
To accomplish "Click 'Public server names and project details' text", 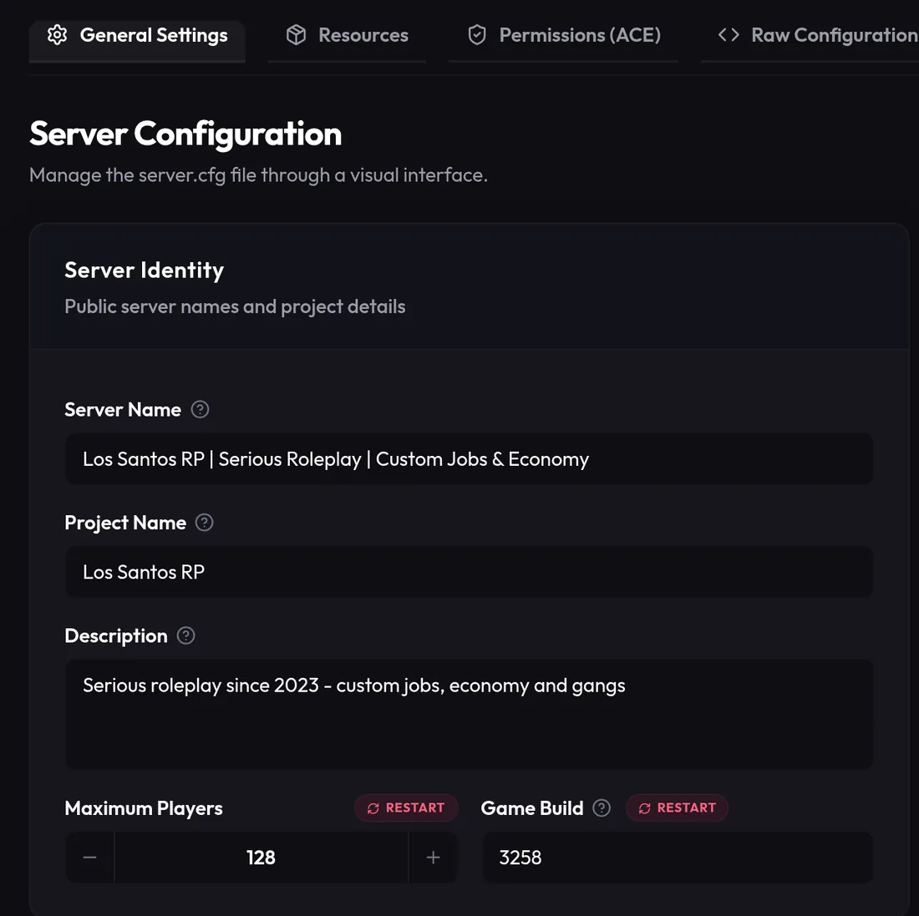I will coord(235,307).
